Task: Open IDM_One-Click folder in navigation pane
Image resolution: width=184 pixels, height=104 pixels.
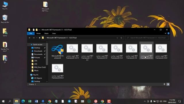Action: 40,67
